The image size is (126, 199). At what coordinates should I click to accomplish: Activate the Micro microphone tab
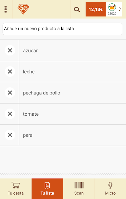point(110,189)
